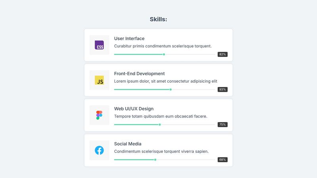Click the 68% percentage badge

coord(222,160)
